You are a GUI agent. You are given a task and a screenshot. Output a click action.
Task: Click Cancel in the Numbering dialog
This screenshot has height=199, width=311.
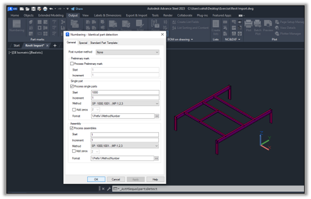[x=116, y=179]
